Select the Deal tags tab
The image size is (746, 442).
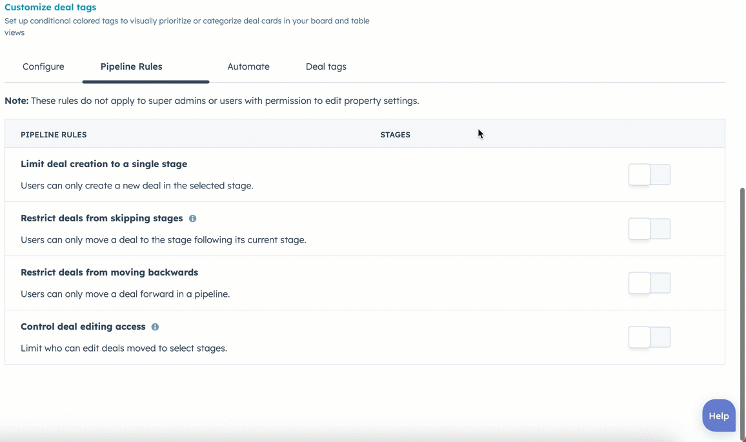click(326, 66)
